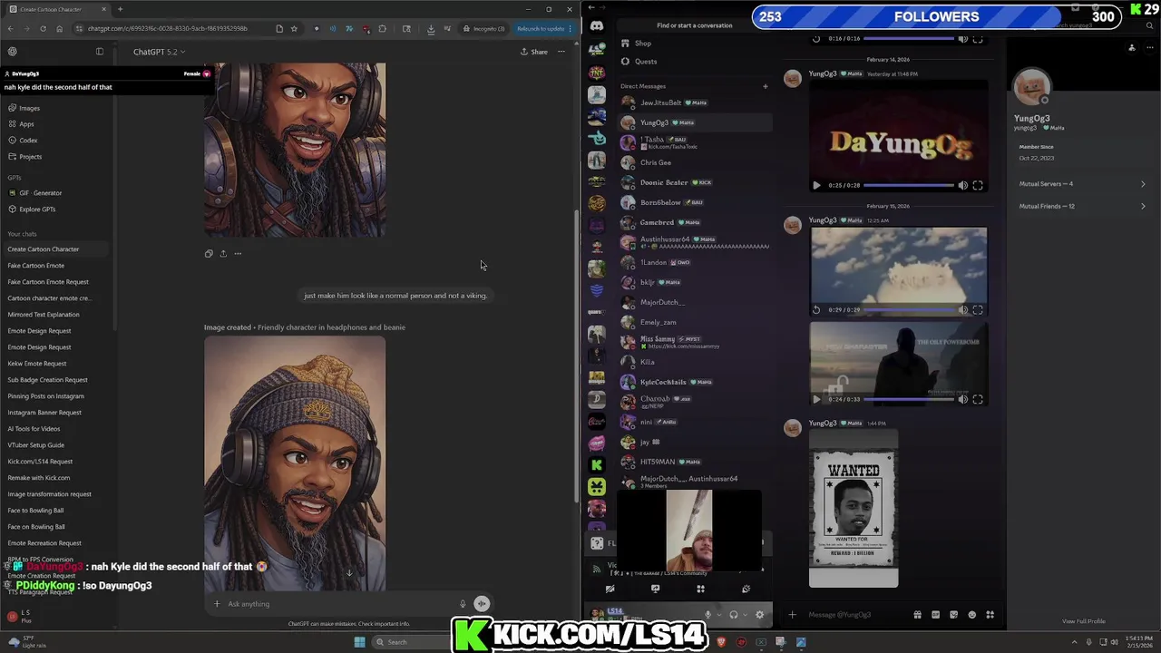Viewport: 1161px width, 653px height.
Task: Toggle Discord microphone mute
Action: [x=707, y=615]
